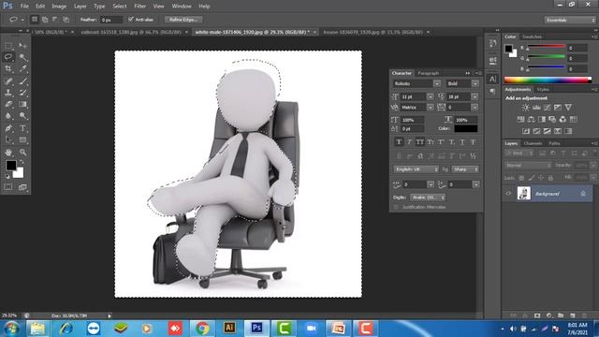
Task: Click the Feather input field
Action: 111,20
